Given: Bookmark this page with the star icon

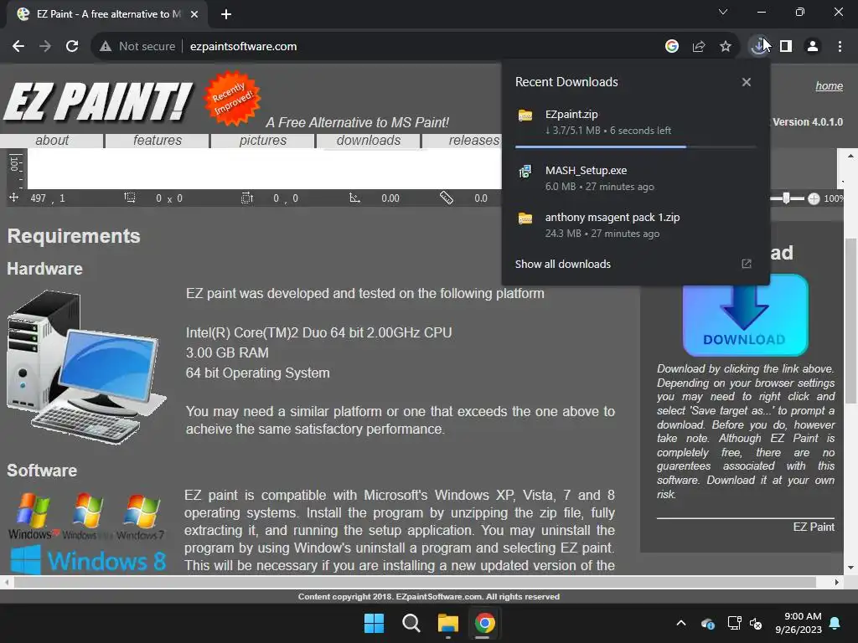Looking at the screenshot, I should [725, 47].
